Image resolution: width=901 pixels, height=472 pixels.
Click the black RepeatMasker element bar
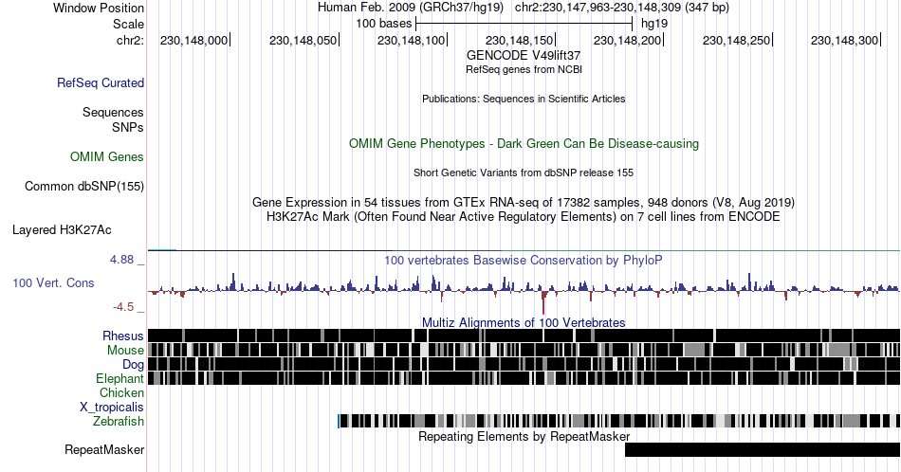pyautogui.click(x=763, y=449)
